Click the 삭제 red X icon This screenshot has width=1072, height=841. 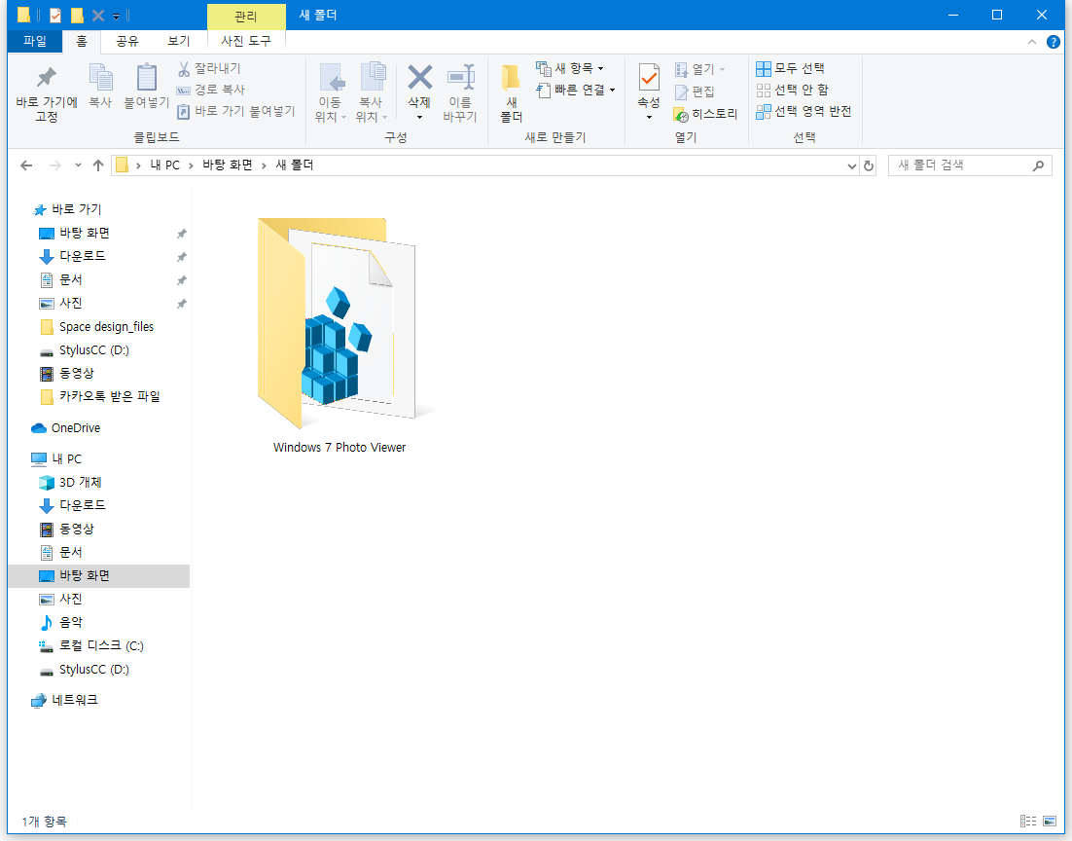419,77
